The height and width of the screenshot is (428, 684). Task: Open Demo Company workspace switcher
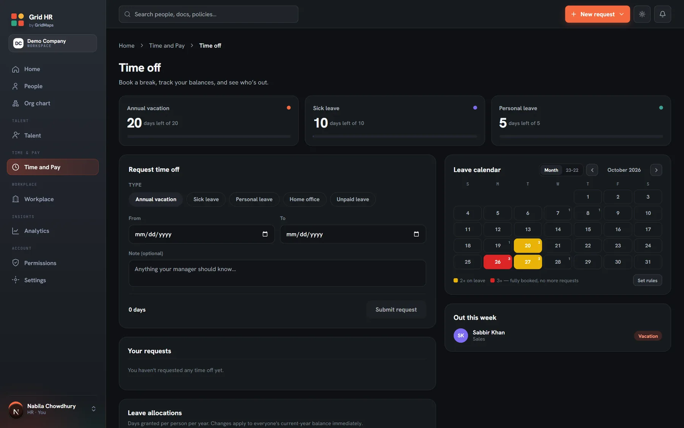click(53, 43)
